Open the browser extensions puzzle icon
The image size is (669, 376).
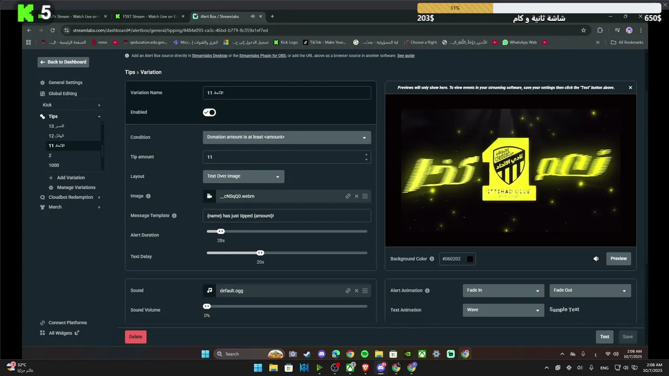click(600, 30)
